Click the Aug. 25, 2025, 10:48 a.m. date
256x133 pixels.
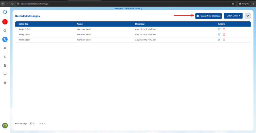point(146,34)
